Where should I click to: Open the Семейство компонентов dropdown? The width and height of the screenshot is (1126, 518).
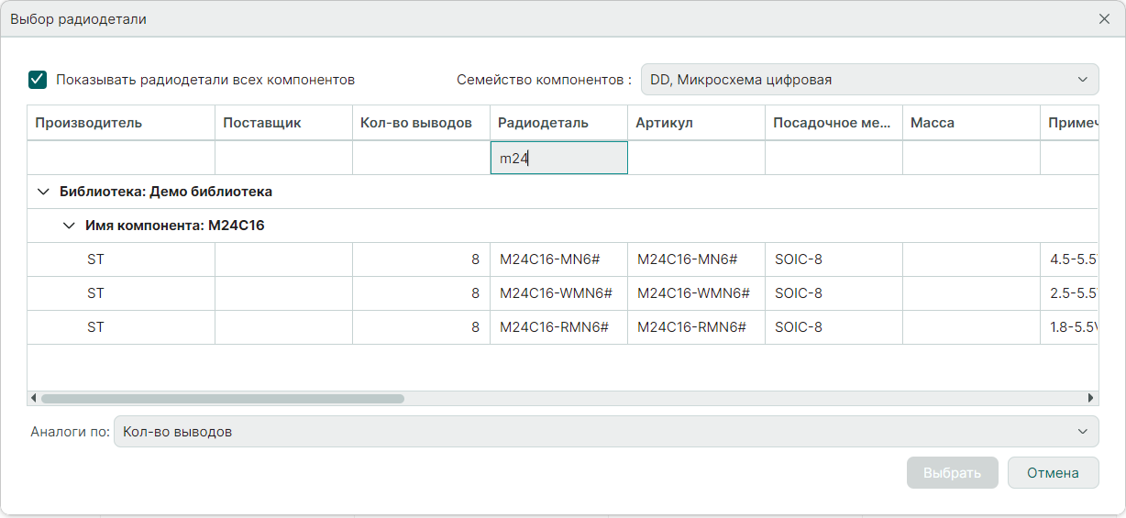pos(869,80)
